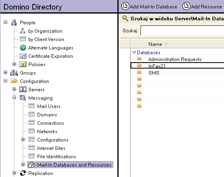Viewport: 224px width, 177px height.
Task: Collapse the People tree node
Action: [6, 22]
